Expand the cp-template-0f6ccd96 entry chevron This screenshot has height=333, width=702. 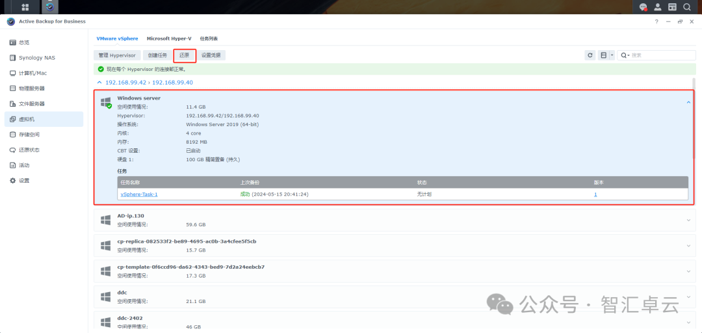[x=688, y=271]
